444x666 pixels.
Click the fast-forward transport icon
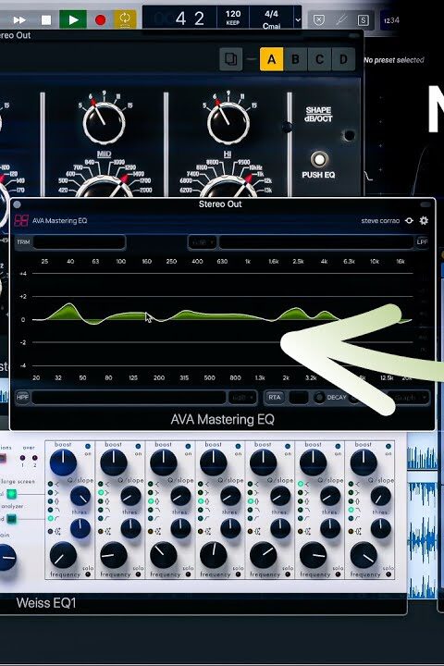[x=19, y=19]
